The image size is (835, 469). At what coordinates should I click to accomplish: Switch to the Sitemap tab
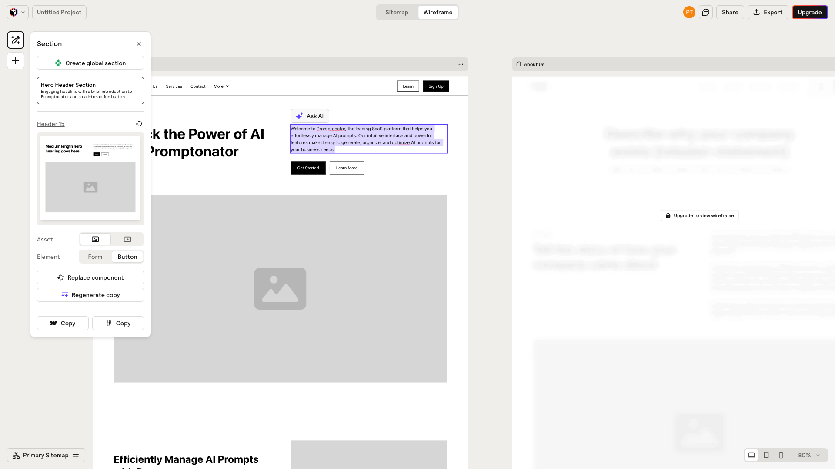pyautogui.click(x=396, y=12)
